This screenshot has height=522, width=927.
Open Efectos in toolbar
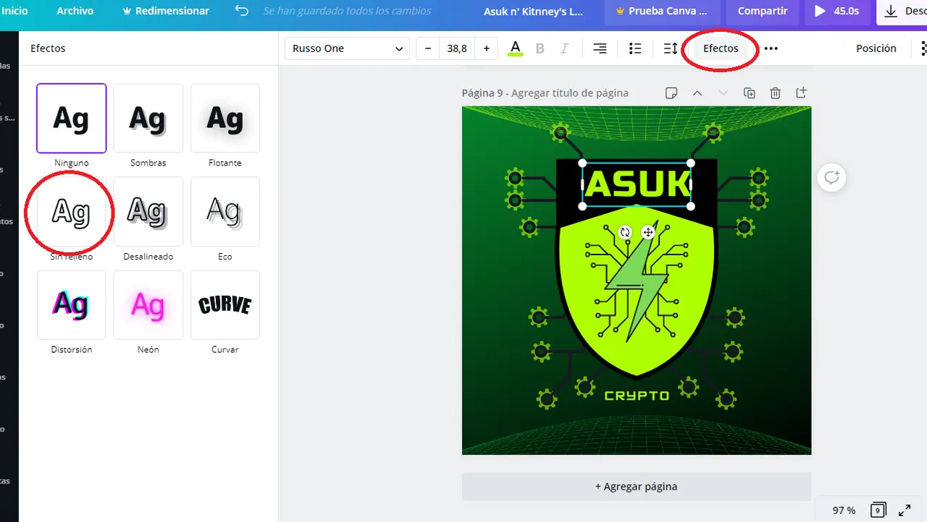pos(721,48)
